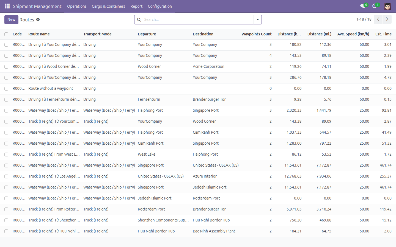This screenshot has height=247, width=396.
Task: Open the activities clock icon
Action: pyautogui.click(x=374, y=6)
